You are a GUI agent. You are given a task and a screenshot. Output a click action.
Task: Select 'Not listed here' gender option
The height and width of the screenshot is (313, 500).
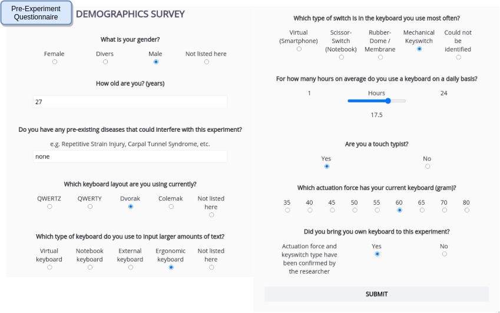[206, 62]
